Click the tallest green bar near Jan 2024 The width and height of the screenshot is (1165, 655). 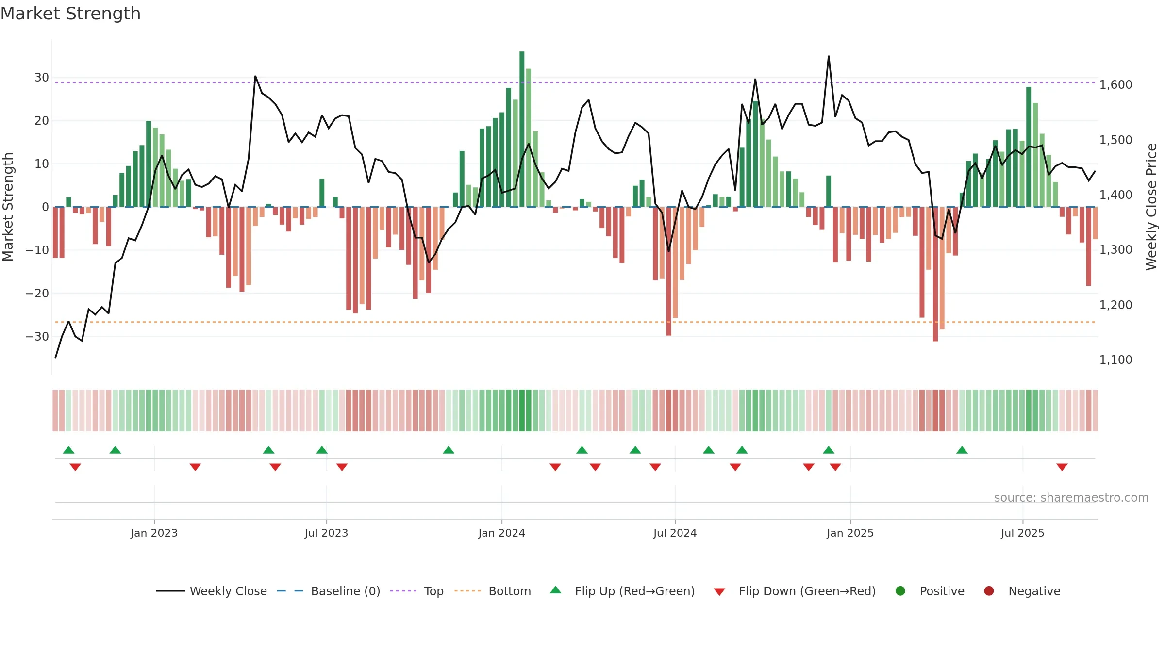click(x=522, y=129)
